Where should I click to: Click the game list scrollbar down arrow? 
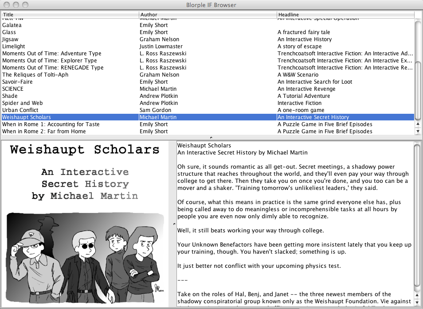point(418,131)
